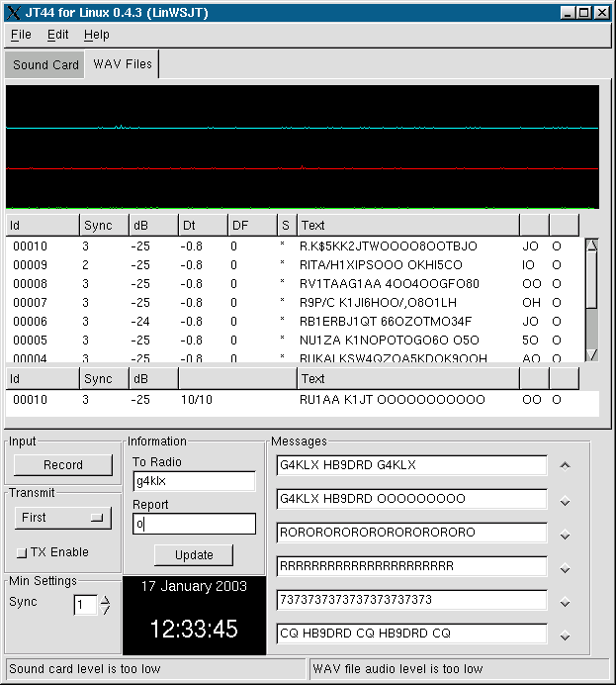
Task: Click the decode list scroll down arrow
Action: pos(591,354)
